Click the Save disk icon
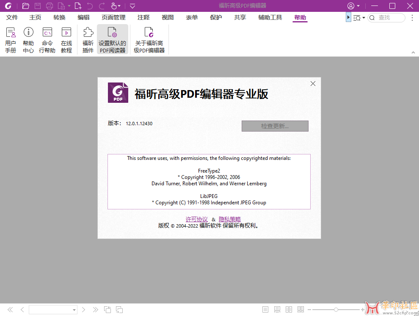 click(x=38, y=5)
